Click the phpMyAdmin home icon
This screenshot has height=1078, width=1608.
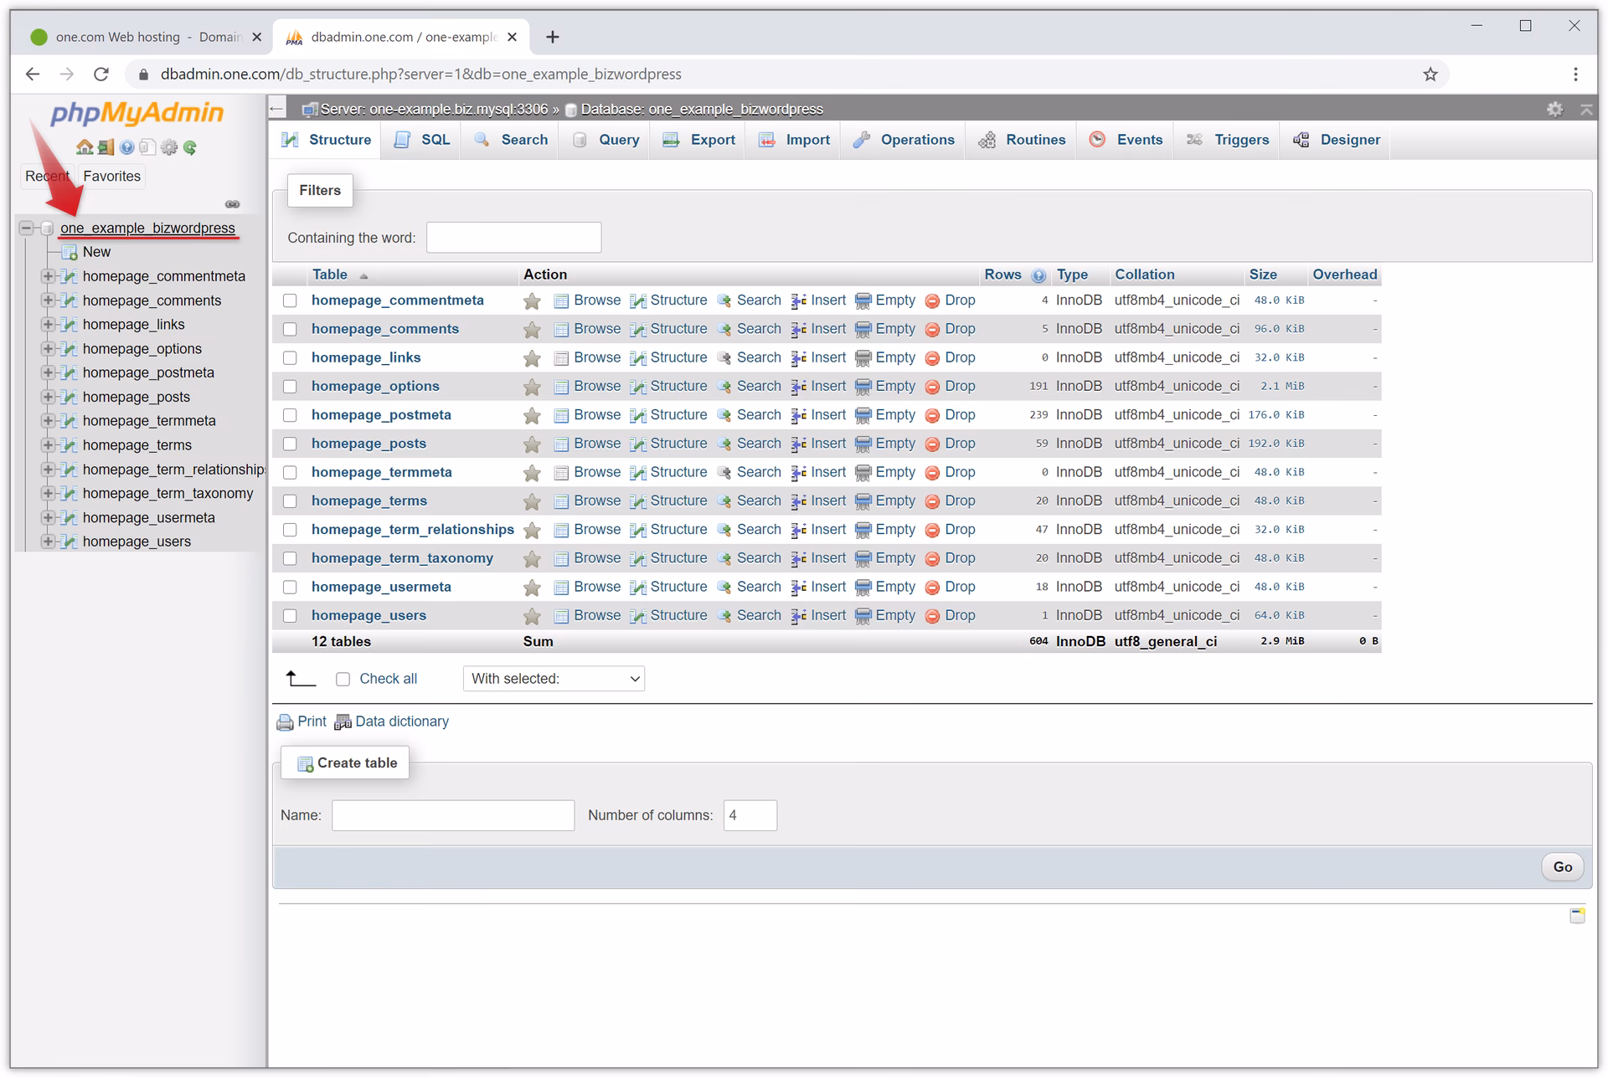tap(85, 147)
